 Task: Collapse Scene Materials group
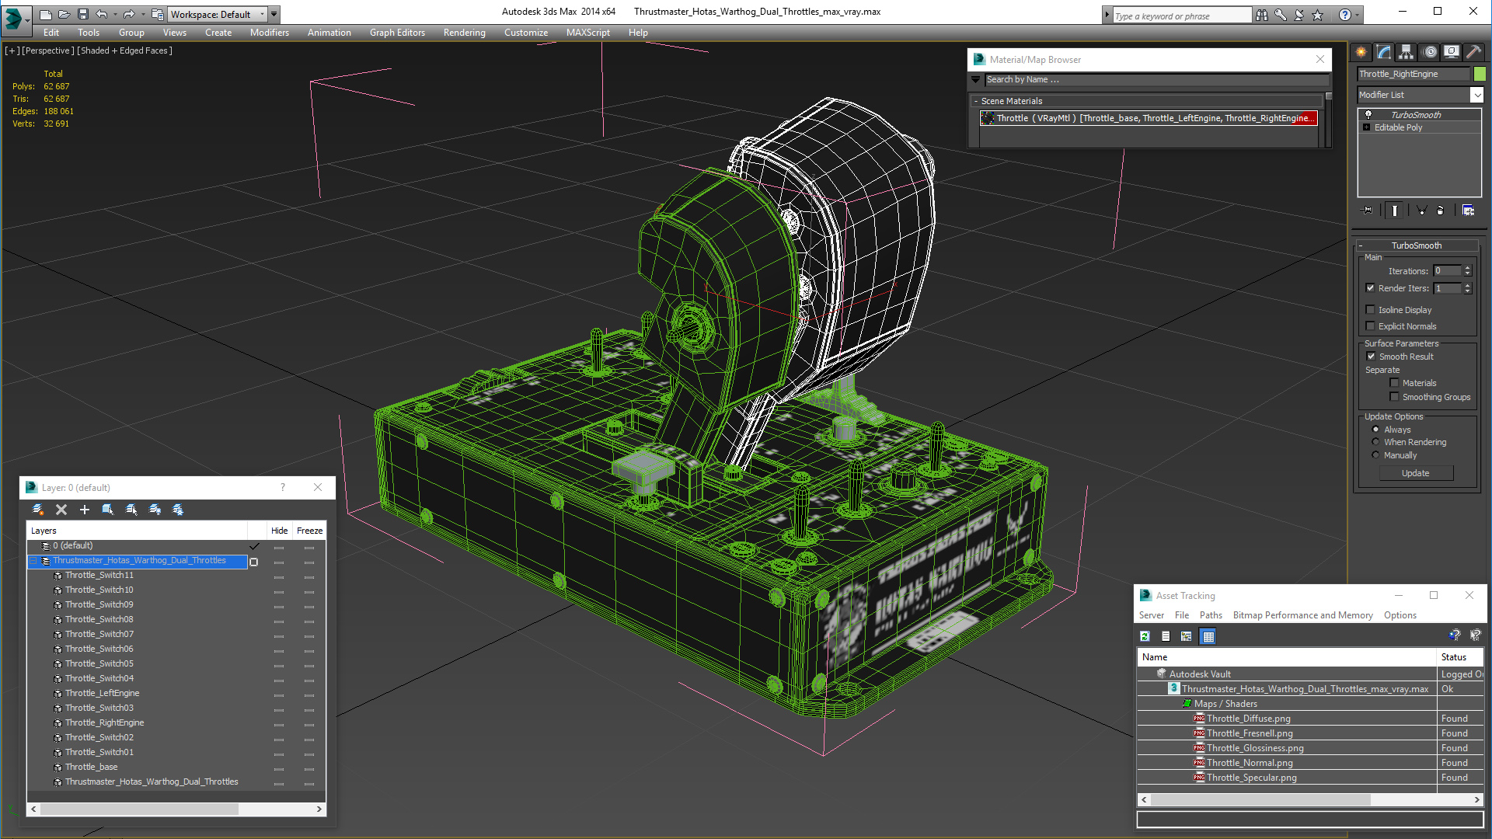point(976,101)
